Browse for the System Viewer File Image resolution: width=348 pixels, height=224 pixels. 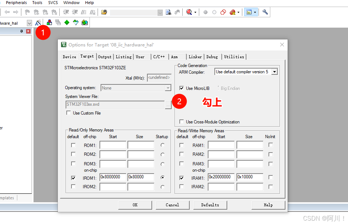click(x=168, y=105)
